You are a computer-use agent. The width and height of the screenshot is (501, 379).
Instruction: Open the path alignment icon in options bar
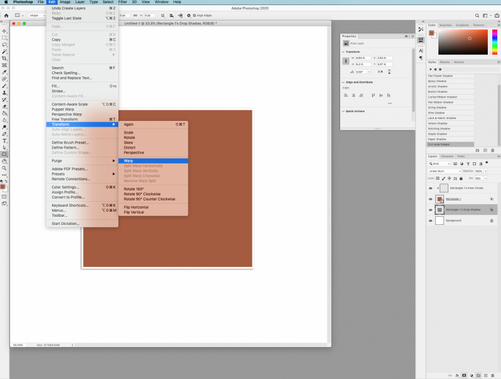(172, 15)
